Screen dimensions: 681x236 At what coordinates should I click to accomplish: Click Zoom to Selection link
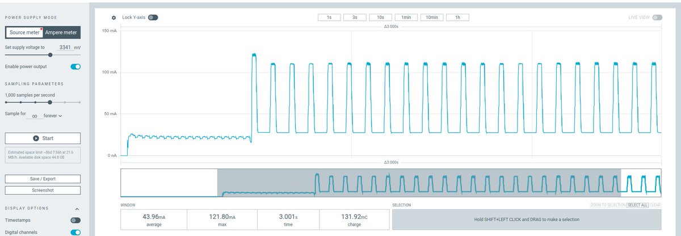pyautogui.click(x=608, y=205)
